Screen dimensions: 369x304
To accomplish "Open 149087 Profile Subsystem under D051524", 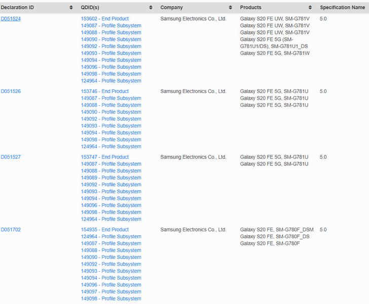I will 111,26.
